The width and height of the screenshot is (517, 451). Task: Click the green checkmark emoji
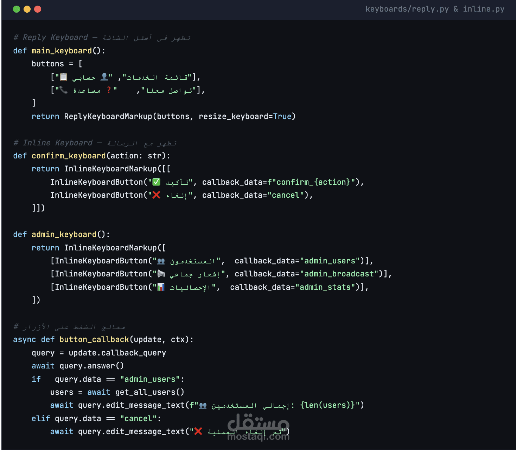point(157,182)
